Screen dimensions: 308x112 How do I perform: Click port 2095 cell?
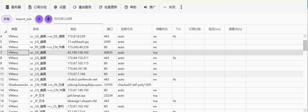tap(110, 42)
